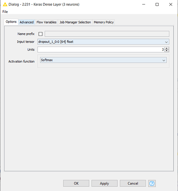
Task: Click the help question mark icon
Action: click(x=152, y=183)
